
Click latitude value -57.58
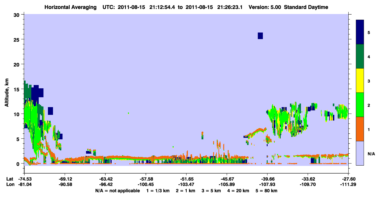(146, 179)
